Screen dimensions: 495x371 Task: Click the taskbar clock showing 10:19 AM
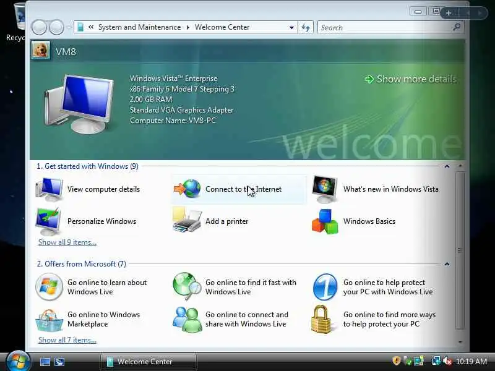471,361
